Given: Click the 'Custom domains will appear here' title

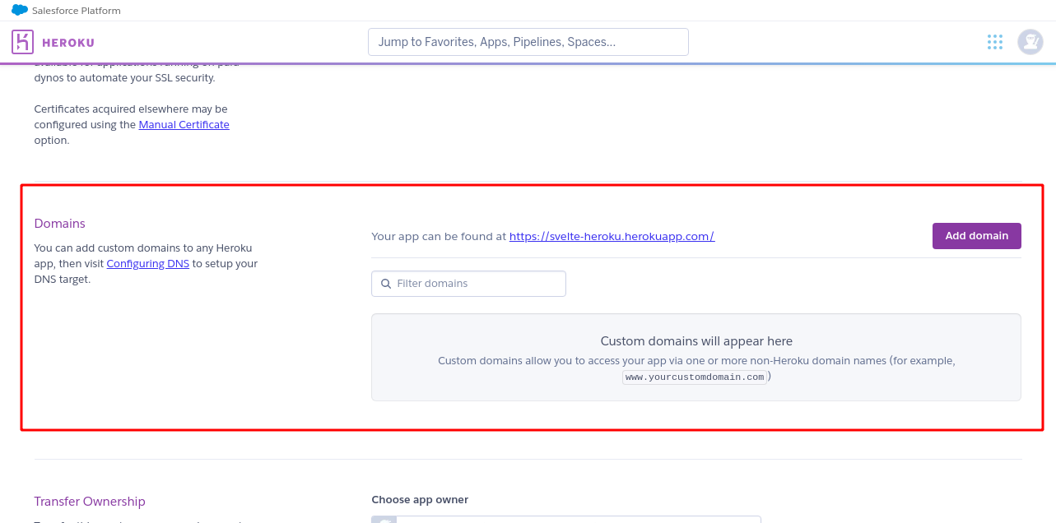Looking at the screenshot, I should click(696, 341).
